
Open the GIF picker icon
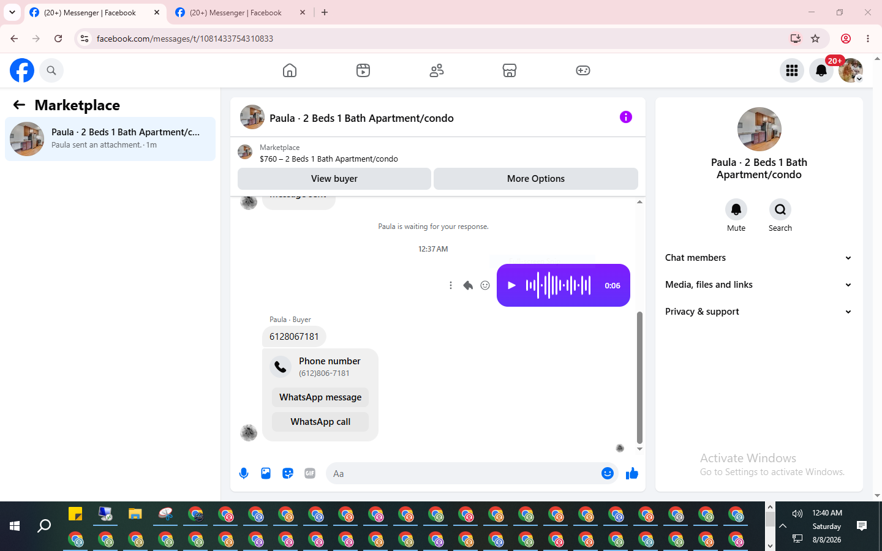[x=310, y=473]
